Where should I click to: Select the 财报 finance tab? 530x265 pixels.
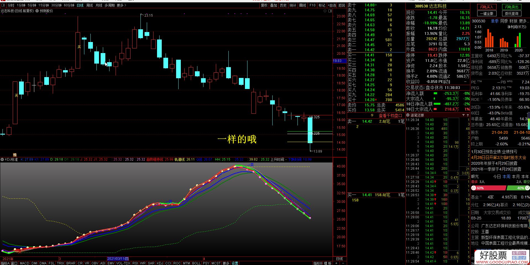(x=513, y=21)
